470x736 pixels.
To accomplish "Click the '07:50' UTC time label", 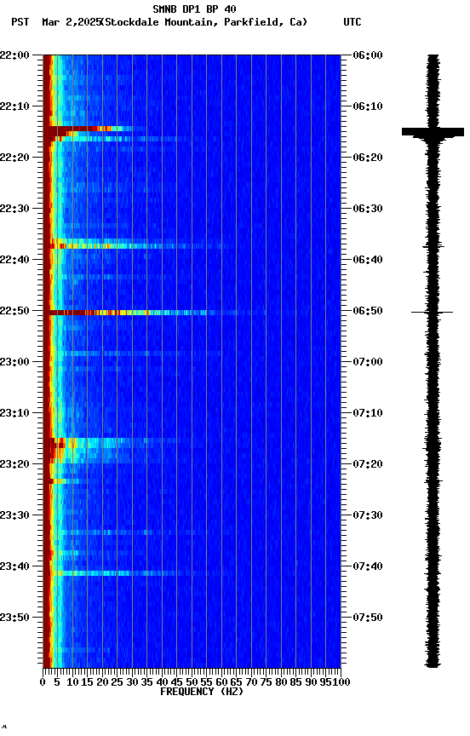I will (x=368, y=618).
